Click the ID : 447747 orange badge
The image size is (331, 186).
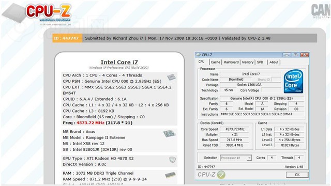67,38
